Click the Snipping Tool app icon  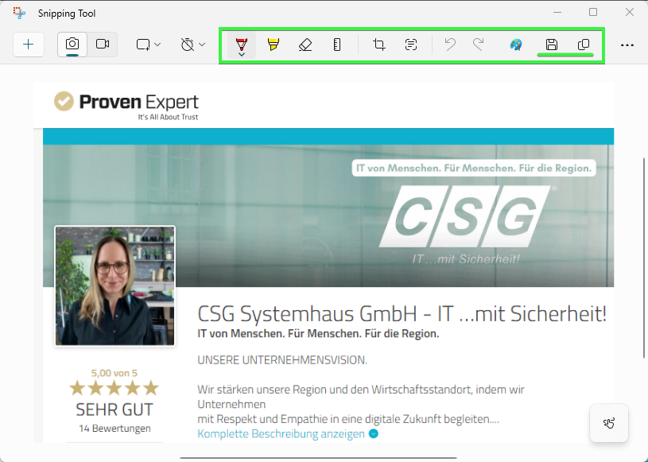click(19, 14)
